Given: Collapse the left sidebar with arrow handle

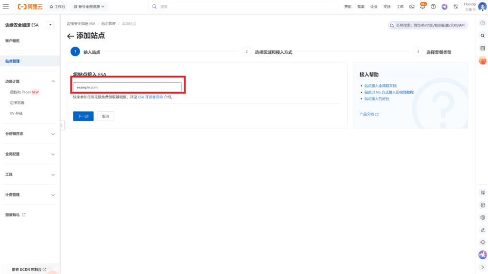Looking at the screenshot, I should [62, 126].
